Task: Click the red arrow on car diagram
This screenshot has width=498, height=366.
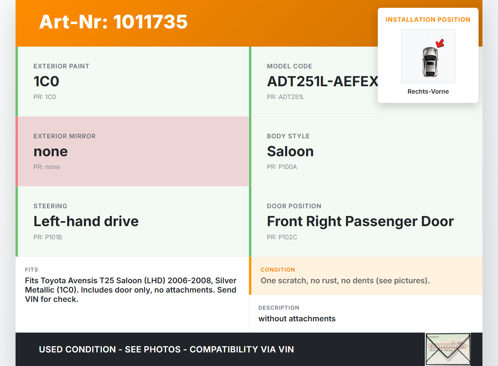Action: (x=440, y=43)
